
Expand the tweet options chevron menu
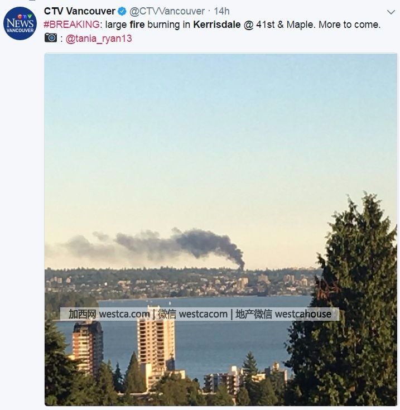pyautogui.click(x=391, y=12)
